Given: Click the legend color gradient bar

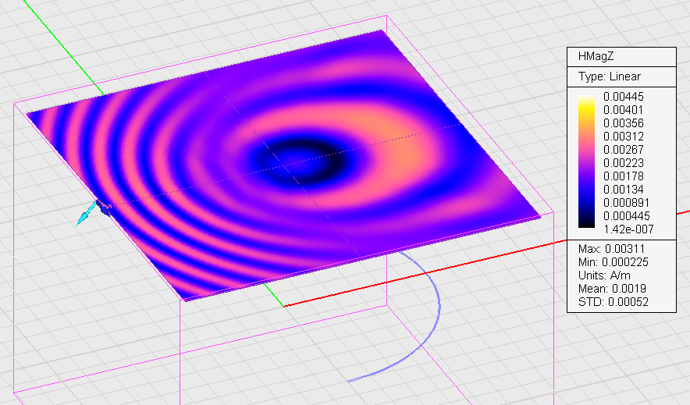Looking at the screenshot, I should pyautogui.click(x=586, y=162).
